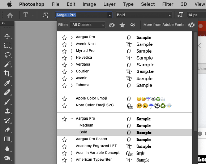
Task: Open the Apple menu
Action: pos(9,4)
